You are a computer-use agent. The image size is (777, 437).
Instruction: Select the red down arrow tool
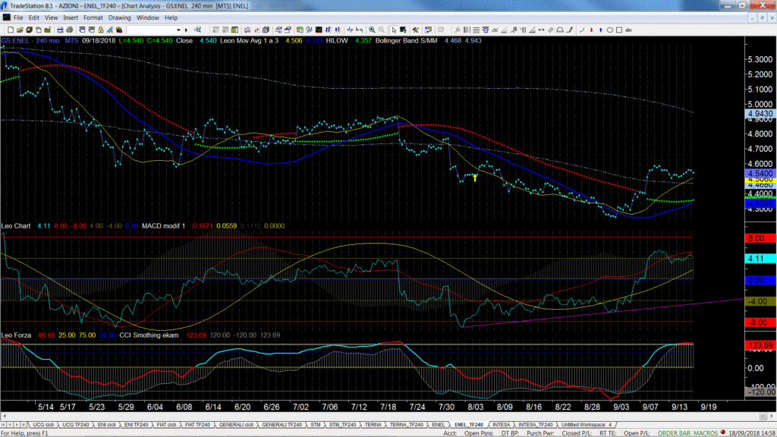591,30
